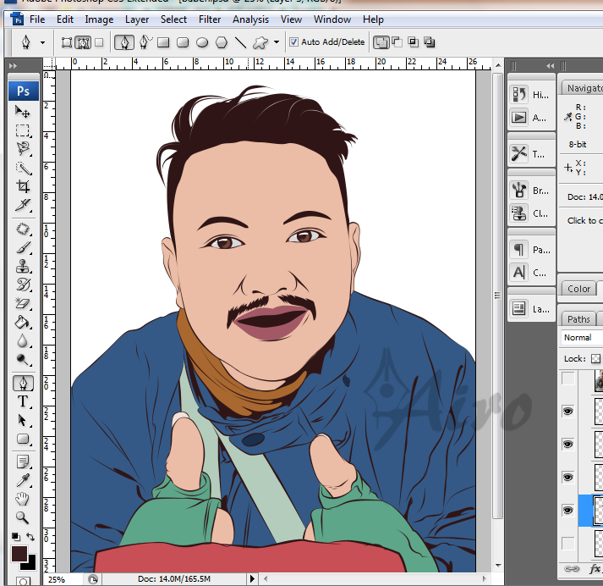Select the Move tool
The height and width of the screenshot is (586, 603).
tap(23, 112)
